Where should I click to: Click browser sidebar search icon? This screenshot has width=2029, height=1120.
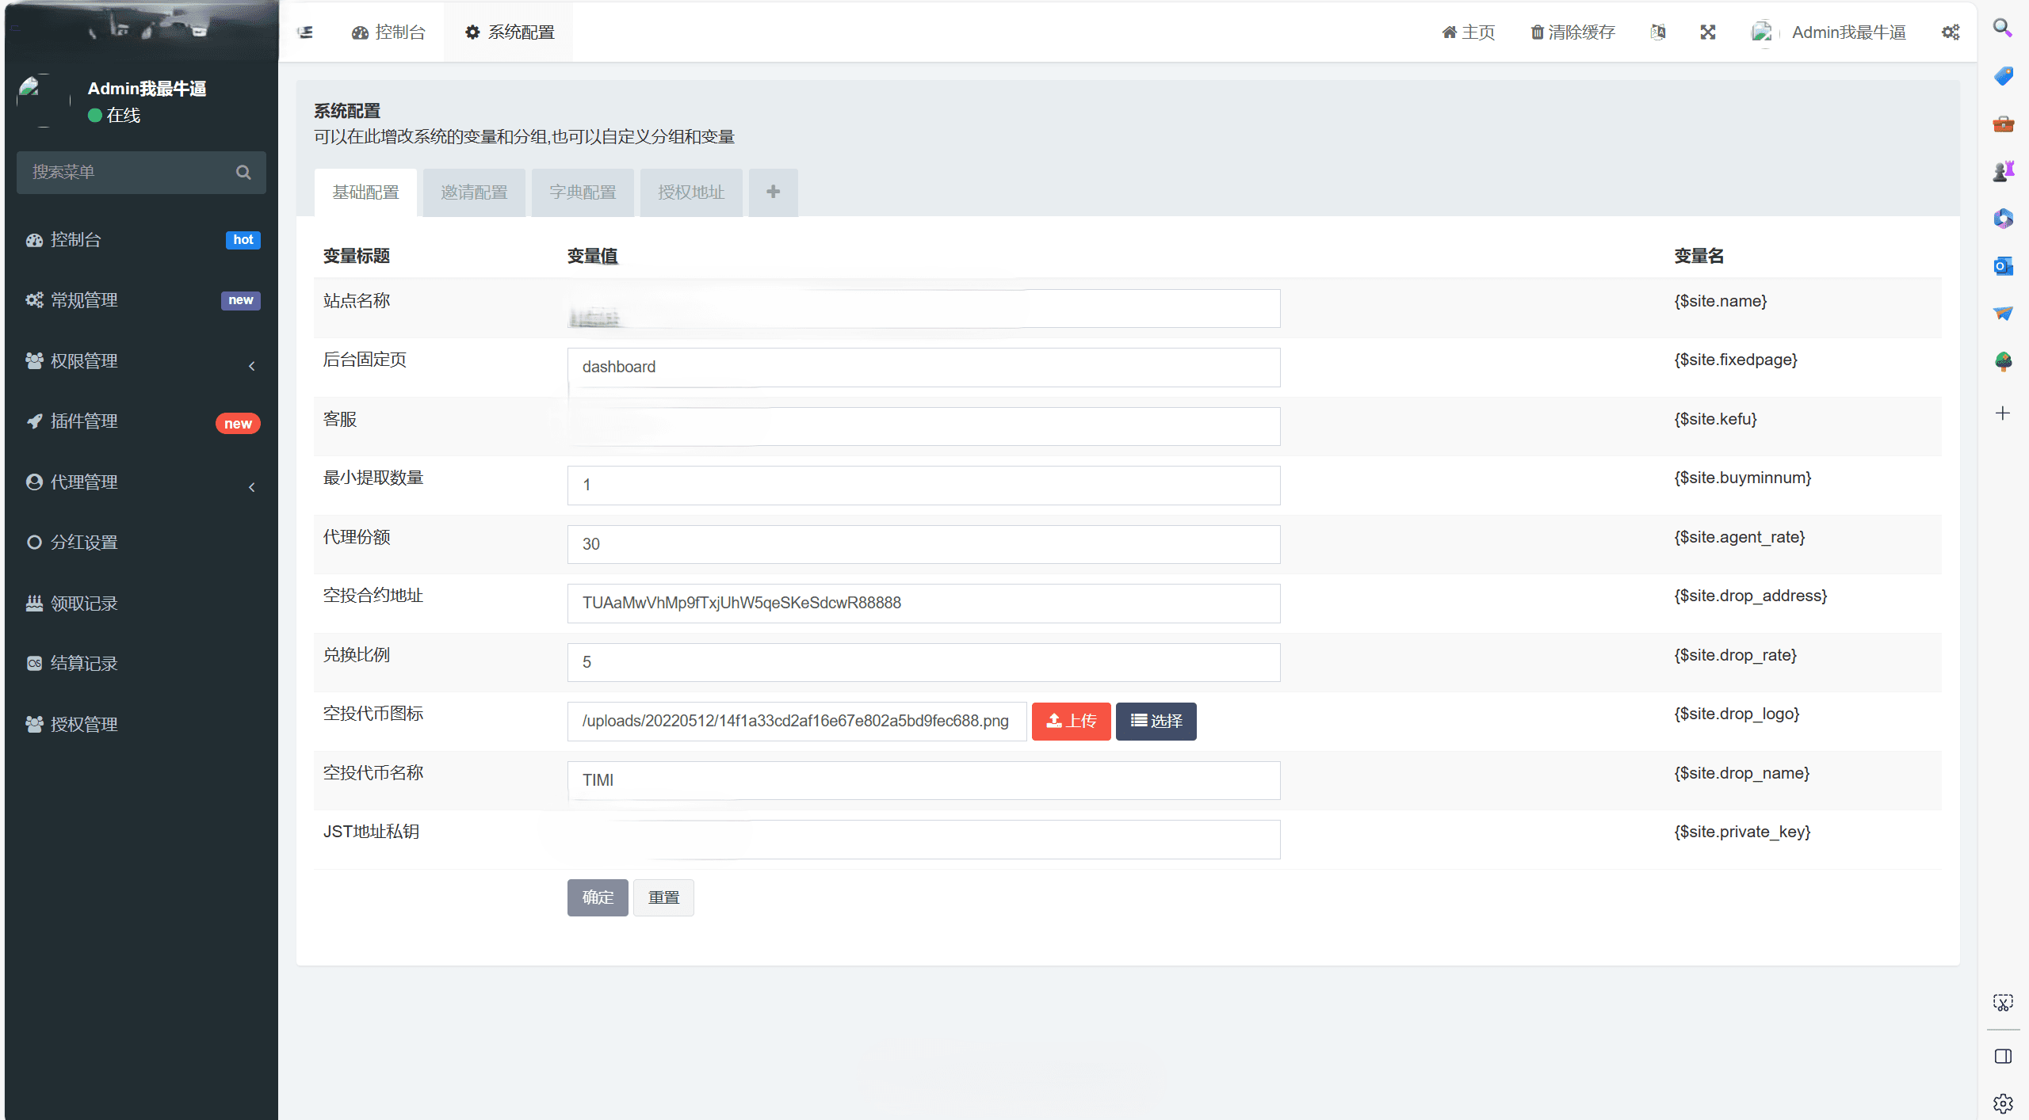point(2003,29)
